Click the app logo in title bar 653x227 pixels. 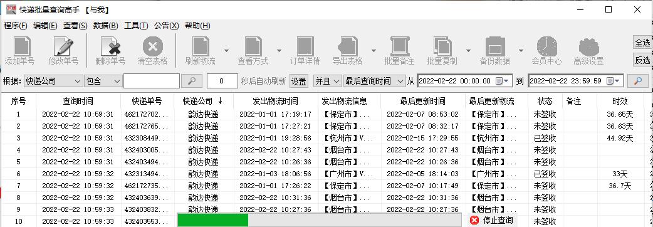[x=11, y=9]
